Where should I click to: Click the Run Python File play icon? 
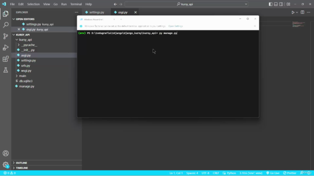pos(293,12)
